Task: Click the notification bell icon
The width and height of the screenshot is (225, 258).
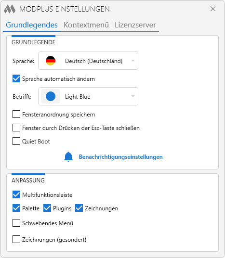Action: click(x=68, y=156)
